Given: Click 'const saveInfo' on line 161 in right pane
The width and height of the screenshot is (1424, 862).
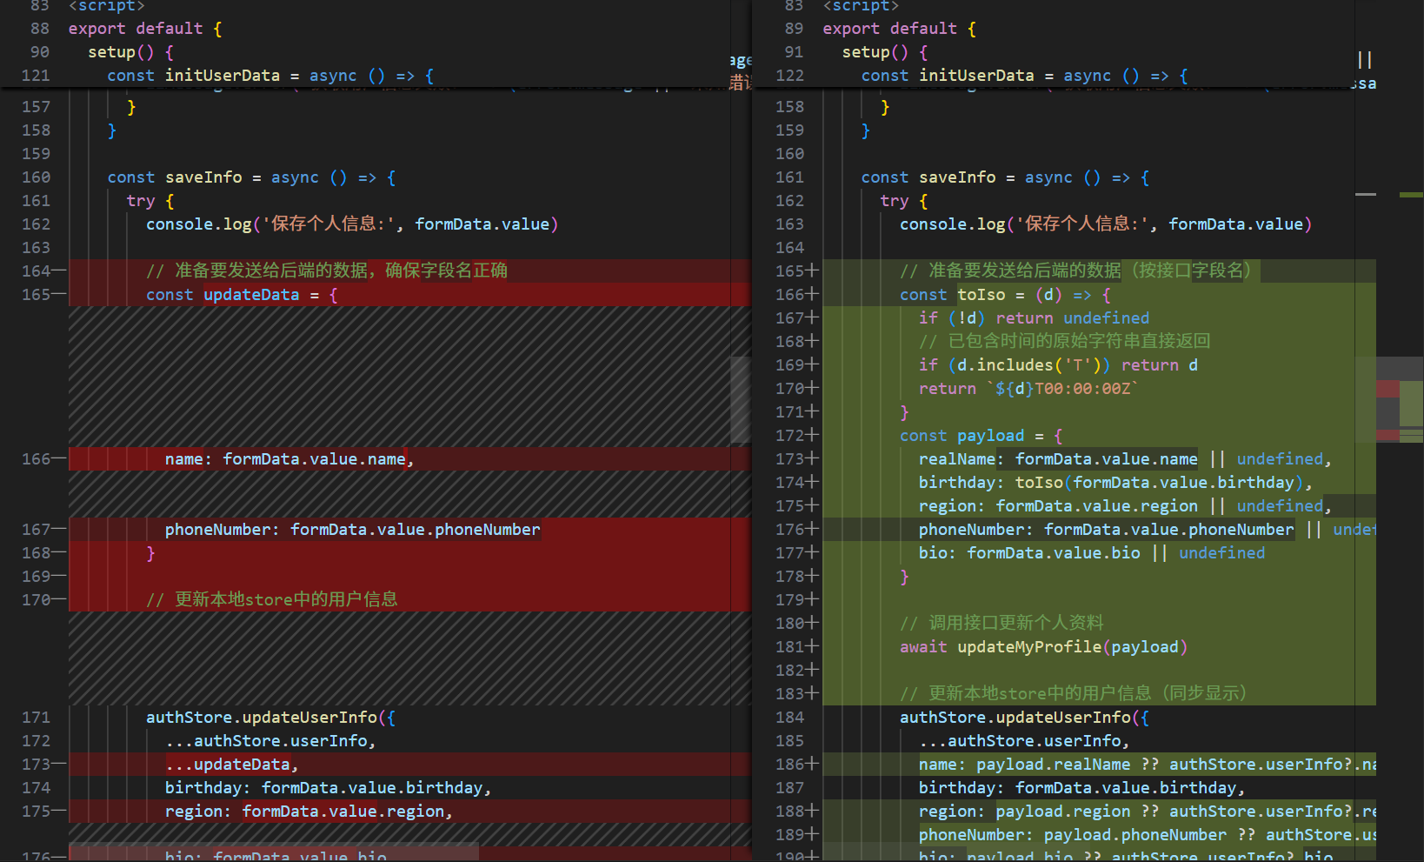Looking at the screenshot, I should 1006,177.
